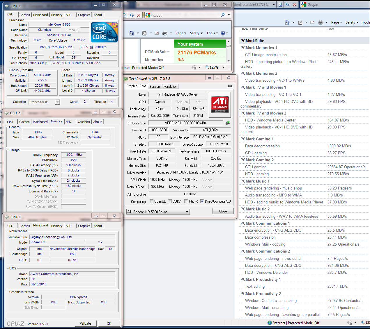Click the Refresh icon in hwbot window
This screenshot has width=370, height=329.
point(132,15)
